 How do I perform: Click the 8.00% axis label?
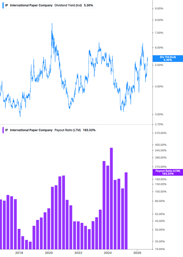tap(159, 20)
